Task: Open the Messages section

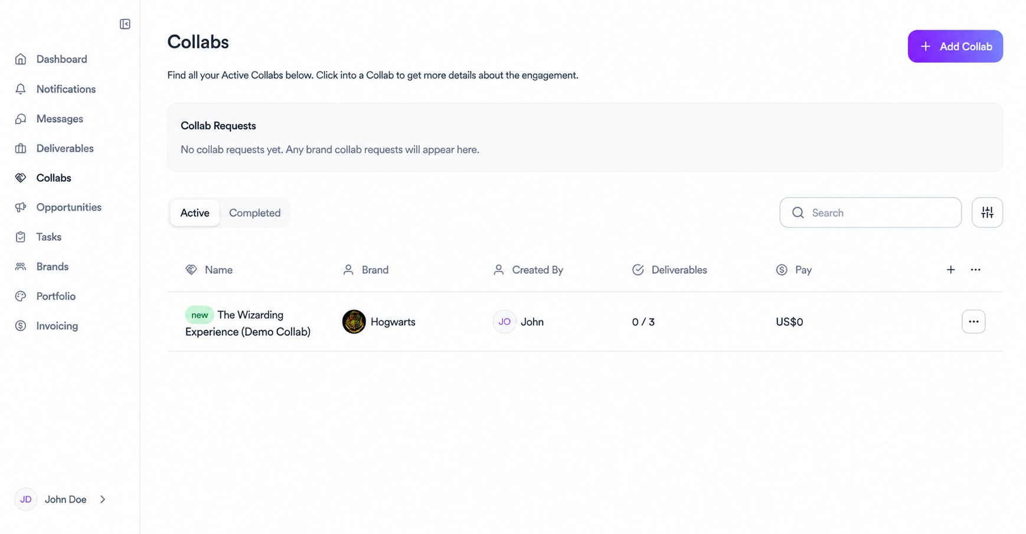Action: coord(59,119)
